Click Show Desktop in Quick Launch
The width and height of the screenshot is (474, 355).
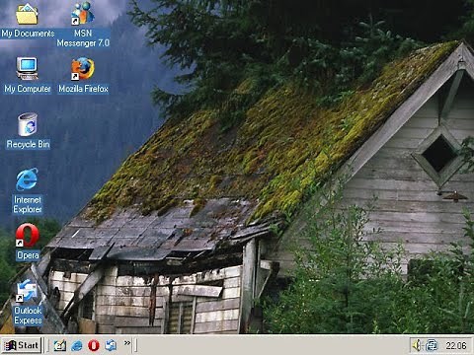[60, 345]
